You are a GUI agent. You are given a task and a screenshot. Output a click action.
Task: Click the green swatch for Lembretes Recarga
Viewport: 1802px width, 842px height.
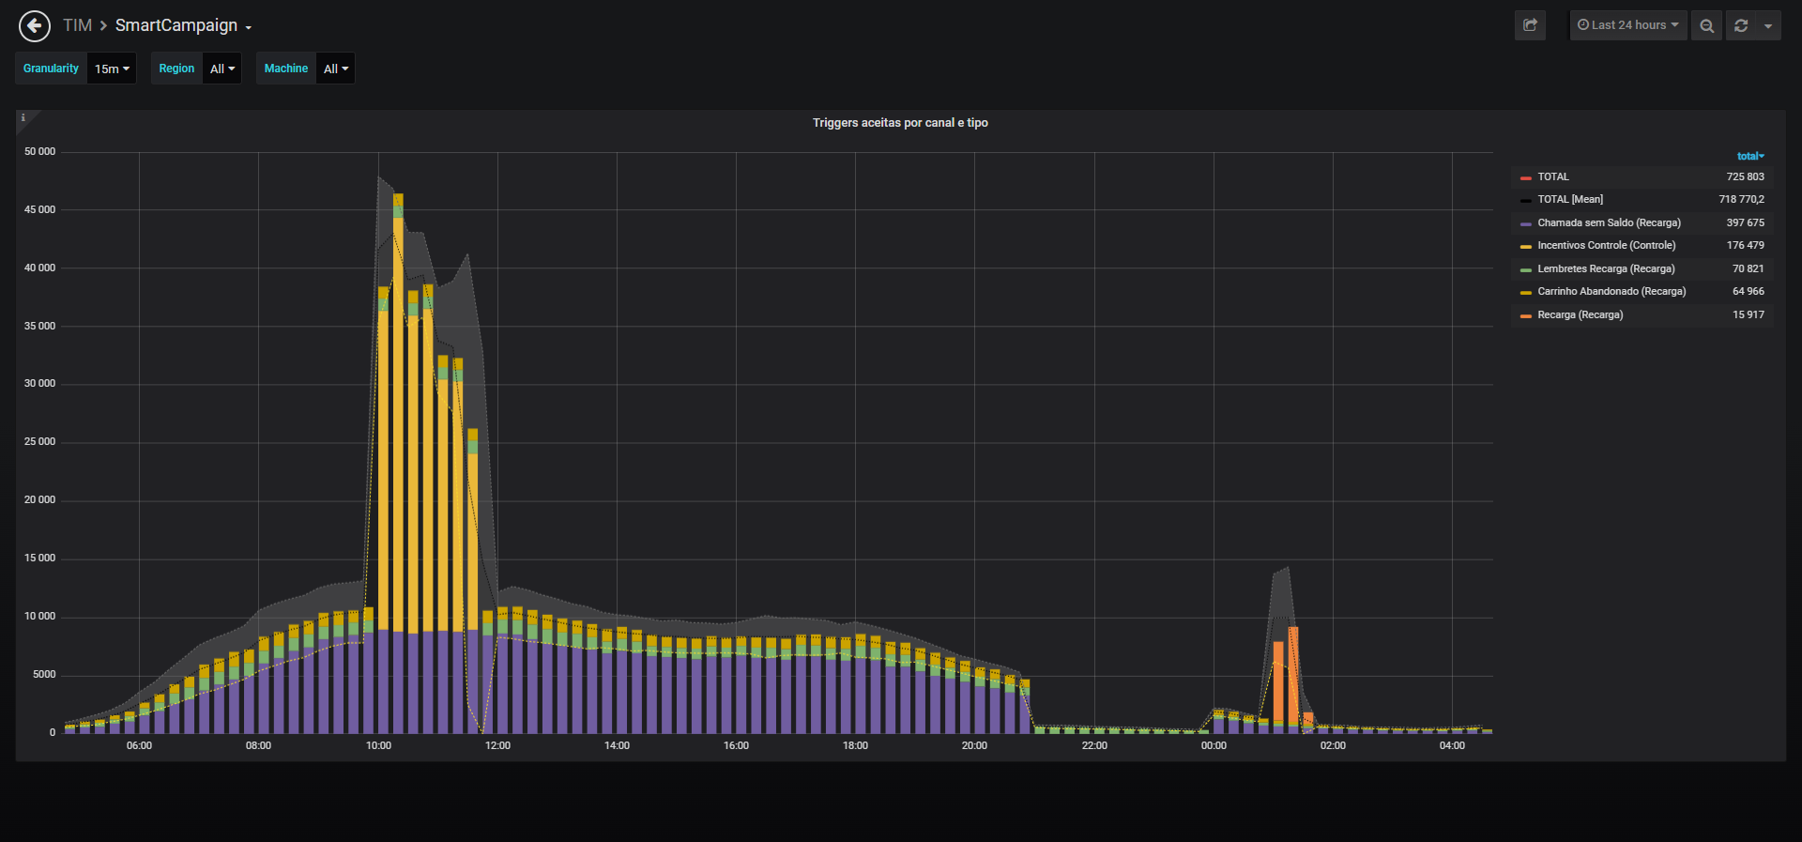click(1526, 269)
